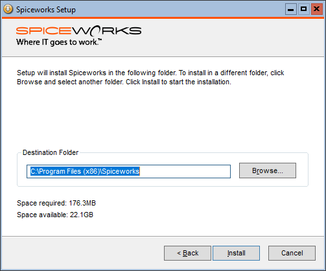Click the Spiceworks Setup title bar text
Screen dimensions: 326x271
coord(46,10)
